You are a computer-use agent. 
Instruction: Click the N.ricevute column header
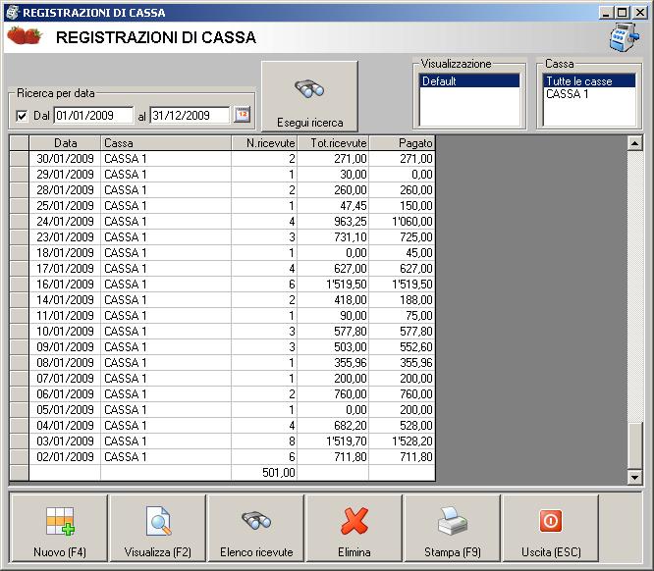(264, 143)
